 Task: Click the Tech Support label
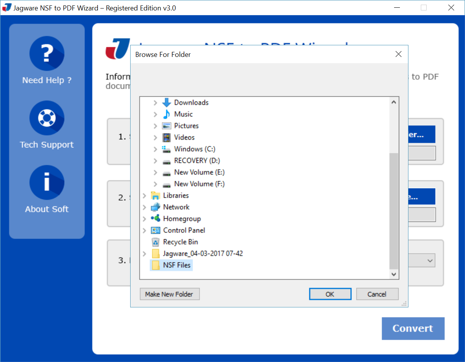click(47, 145)
